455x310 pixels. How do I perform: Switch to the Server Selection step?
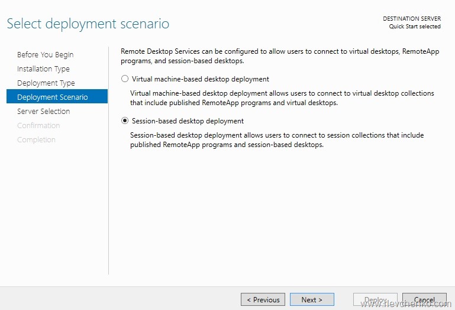tap(44, 112)
